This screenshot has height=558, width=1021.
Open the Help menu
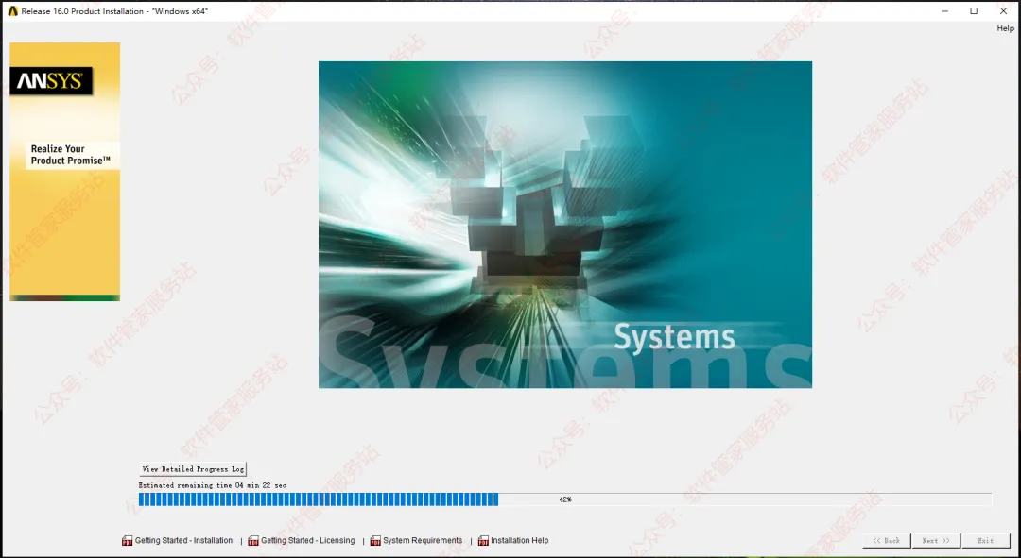[1005, 28]
